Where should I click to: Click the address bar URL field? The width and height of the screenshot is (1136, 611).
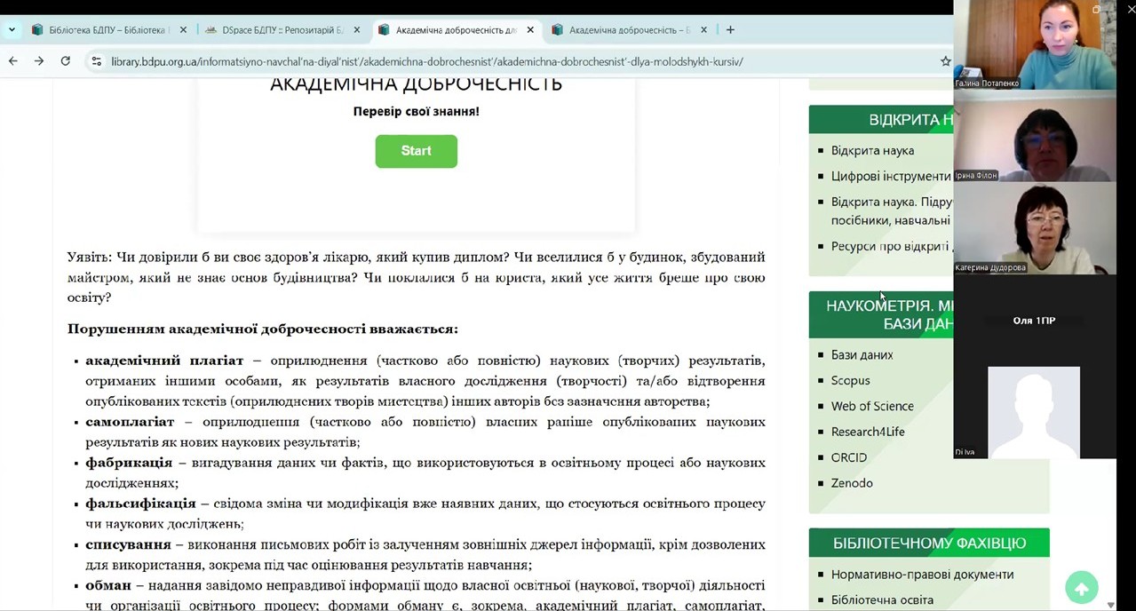(426, 61)
